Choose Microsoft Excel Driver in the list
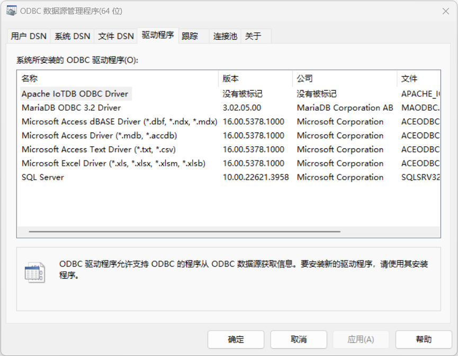This screenshot has height=356, width=458. pyautogui.click(x=113, y=163)
